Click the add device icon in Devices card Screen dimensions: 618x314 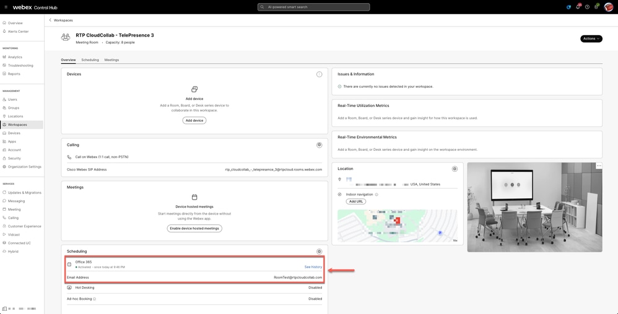tap(194, 90)
